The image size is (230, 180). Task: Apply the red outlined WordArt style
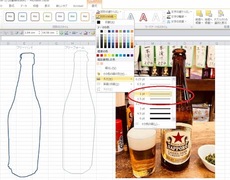pyautogui.click(x=143, y=17)
